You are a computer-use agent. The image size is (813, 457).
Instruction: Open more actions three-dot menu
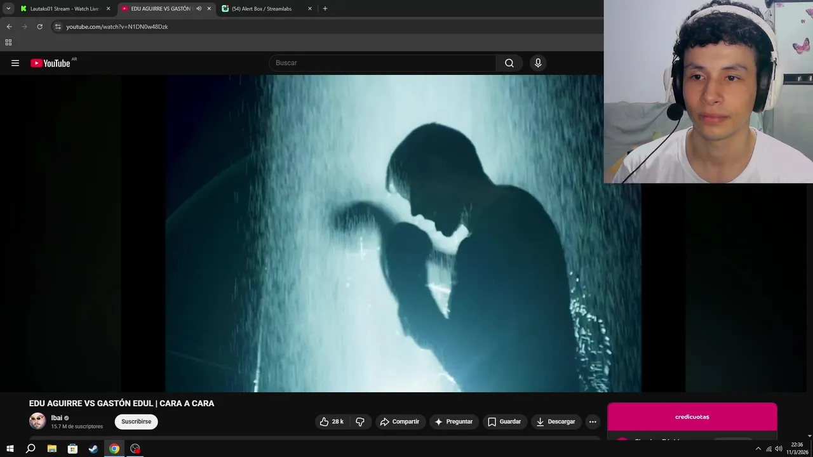point(593,421)
